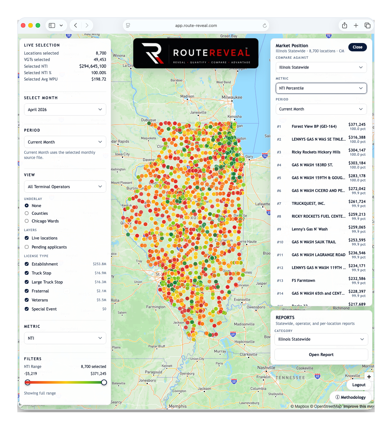This screenshot has width=392, height=427.
Task: Select Ricky Rockets Hickory Hills row
Action: pyautogui.click(x=321, y=152)
